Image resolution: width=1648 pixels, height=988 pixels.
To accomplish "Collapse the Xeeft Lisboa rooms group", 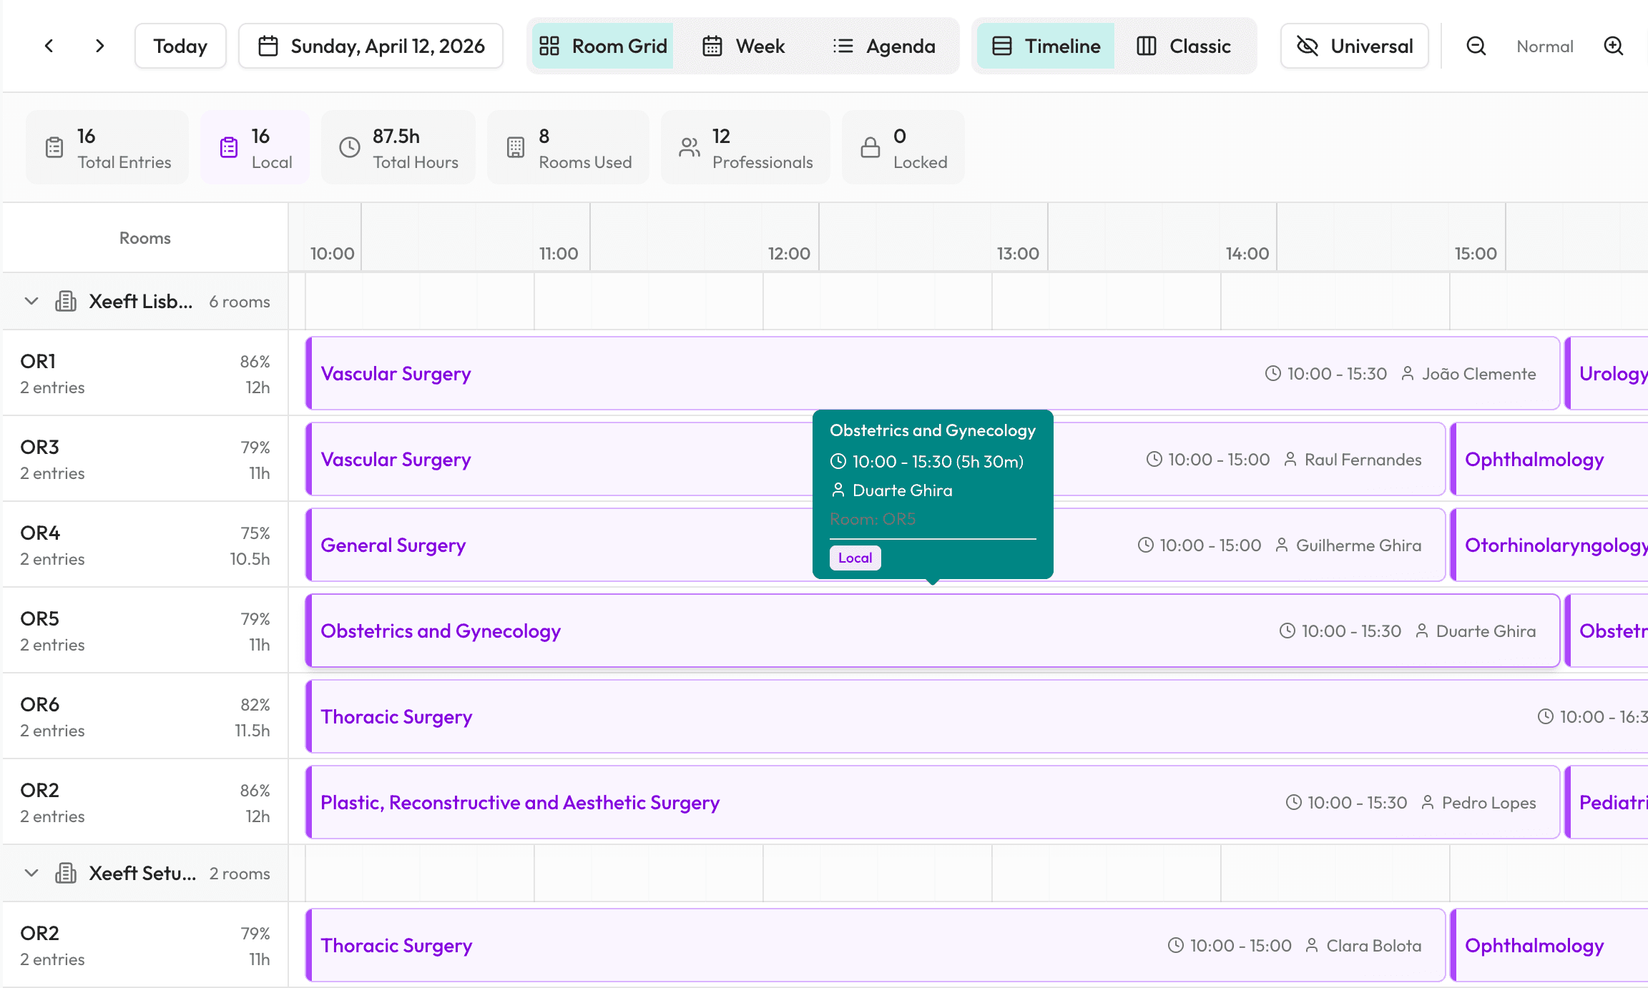I will tap(30, 301).
